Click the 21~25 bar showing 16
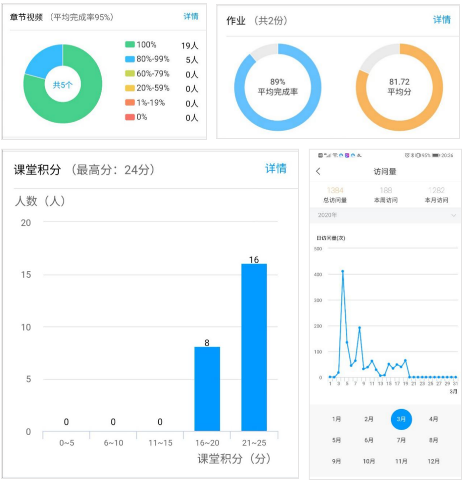The width and height of the screenshot is (463, 485). (x=254, y=347)
